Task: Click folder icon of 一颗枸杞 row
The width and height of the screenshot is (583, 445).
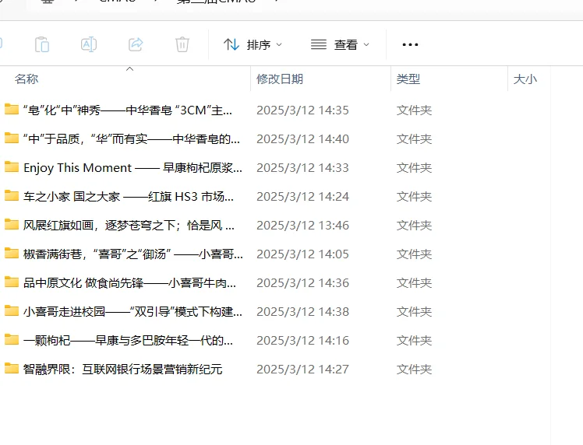Action: click(12, 340)
